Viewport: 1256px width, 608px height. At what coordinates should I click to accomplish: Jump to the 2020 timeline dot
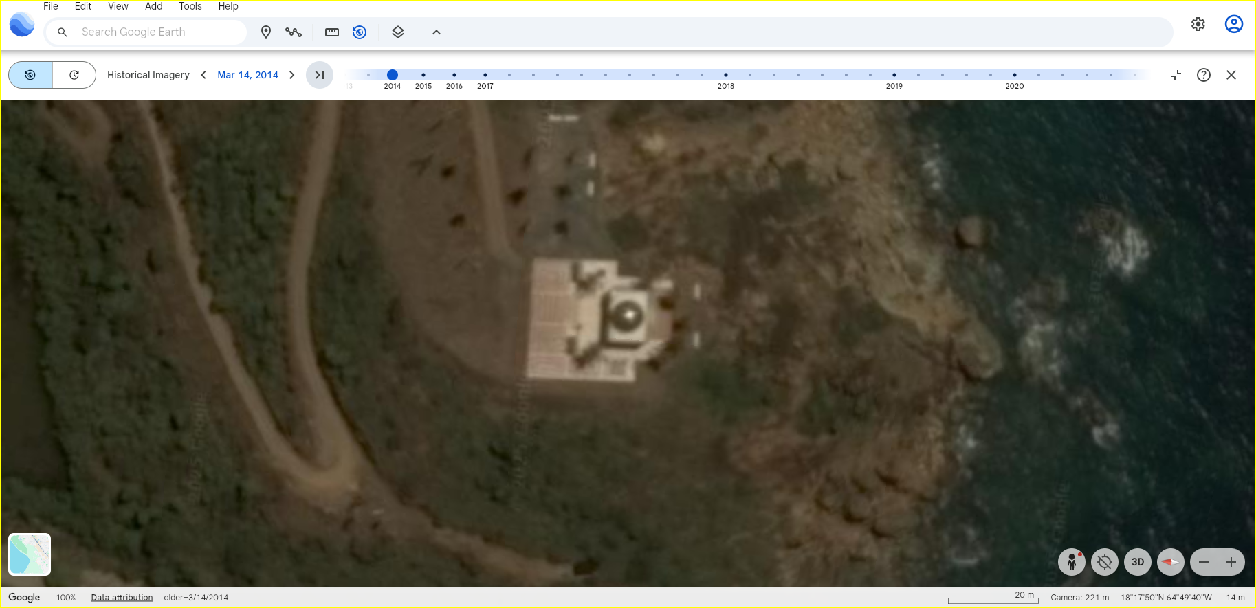tap(1015, 75)
